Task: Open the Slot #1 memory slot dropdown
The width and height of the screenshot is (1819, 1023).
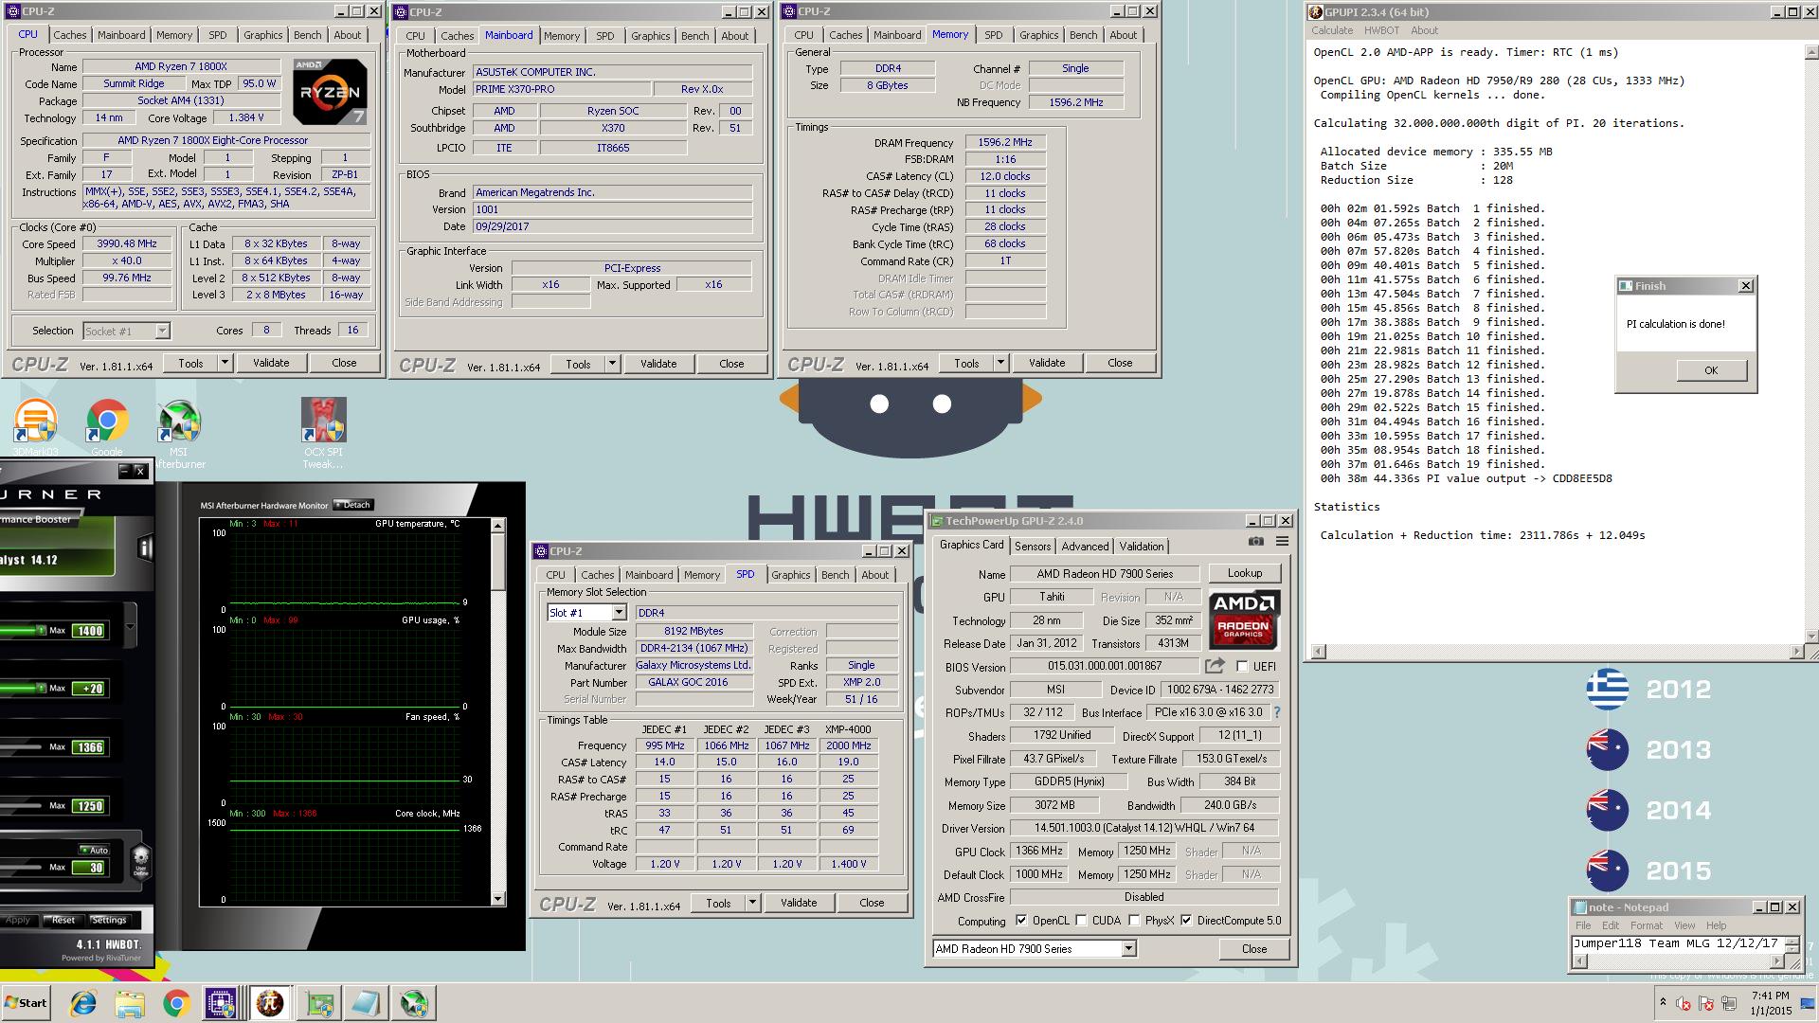Action: 619,613
